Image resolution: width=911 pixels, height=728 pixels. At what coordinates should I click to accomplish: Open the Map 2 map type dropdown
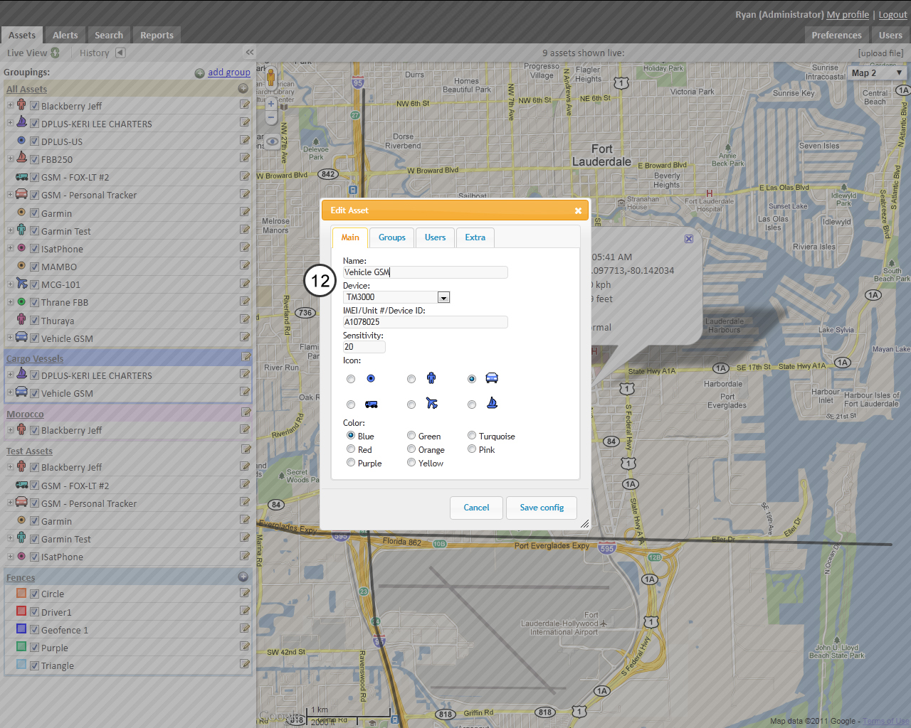pyautogui.click(x=877, y=73)
